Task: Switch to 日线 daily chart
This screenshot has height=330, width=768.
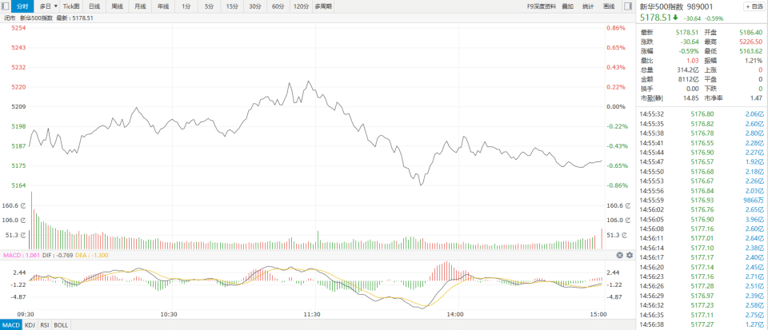Action: click(94, 6)
